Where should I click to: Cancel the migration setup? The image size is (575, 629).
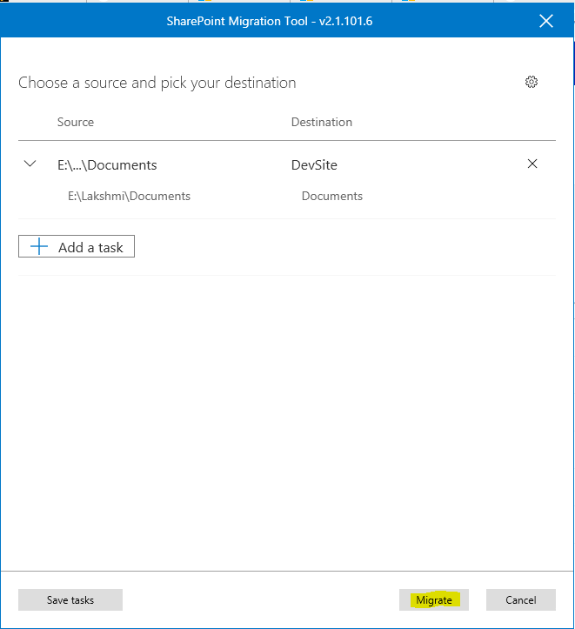click(x=521, y=599)
